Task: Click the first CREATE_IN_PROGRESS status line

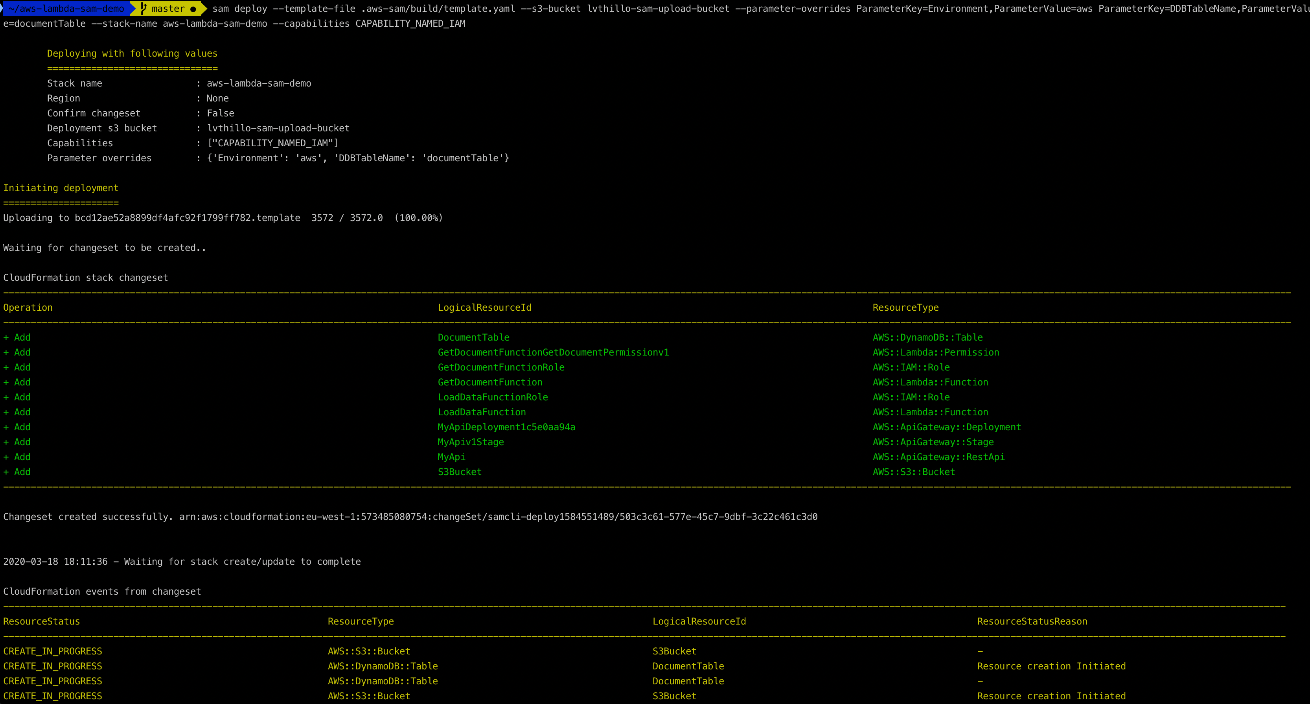Action: (52, 652)
